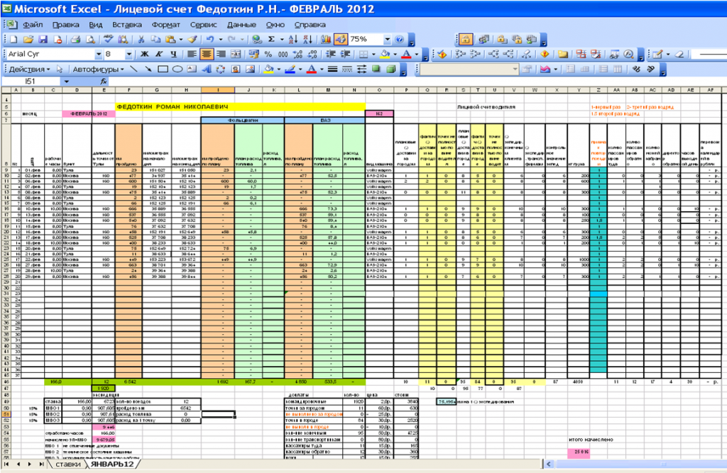Select column F header

(x=129, y=90)
